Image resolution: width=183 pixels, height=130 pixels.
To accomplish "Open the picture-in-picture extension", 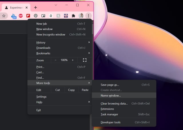I will point(43,16).
